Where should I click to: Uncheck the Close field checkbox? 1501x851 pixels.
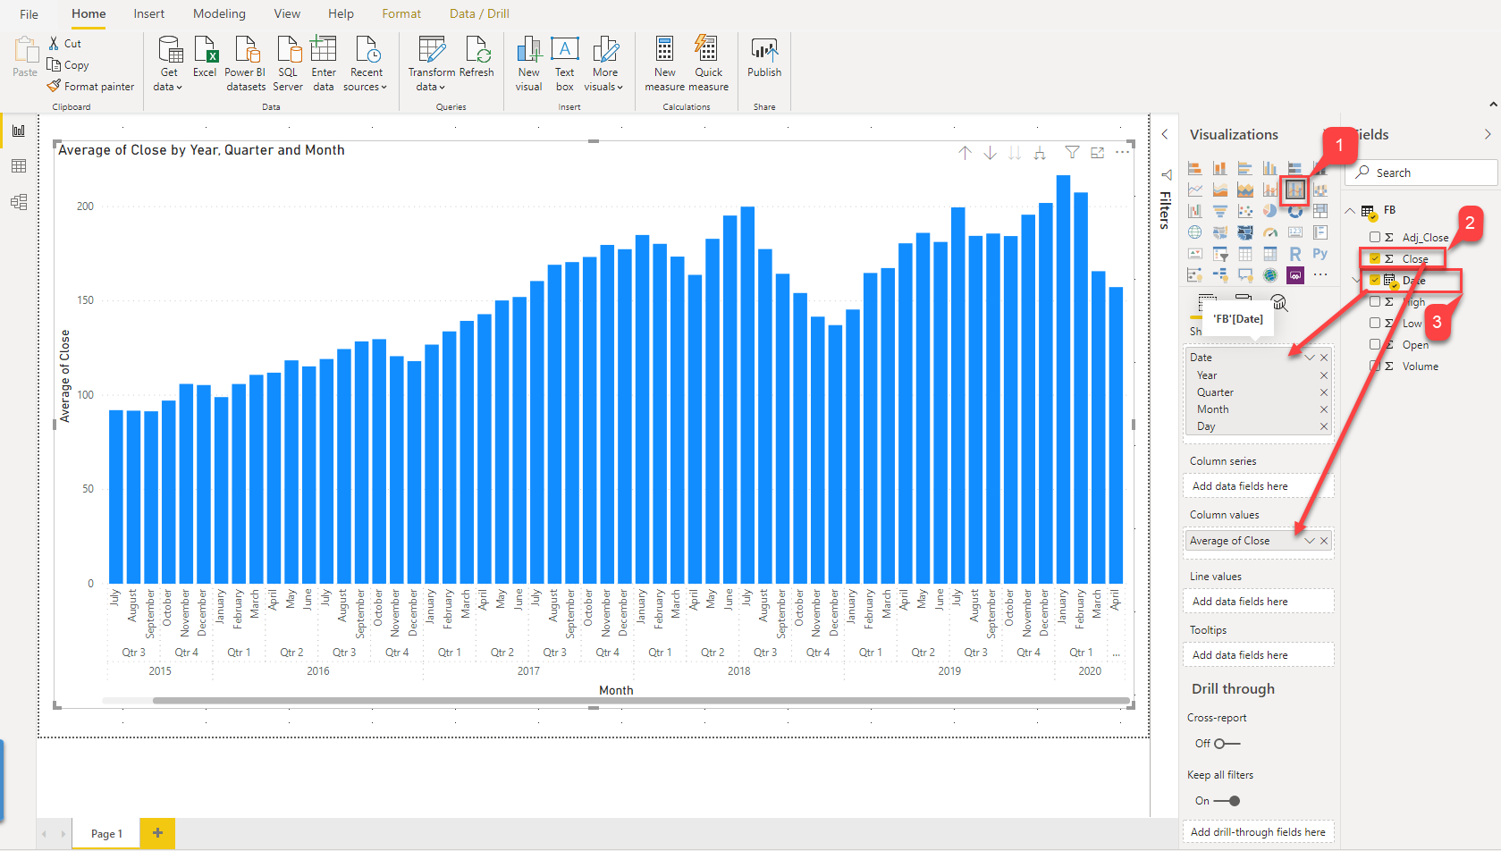point(1375,258)
